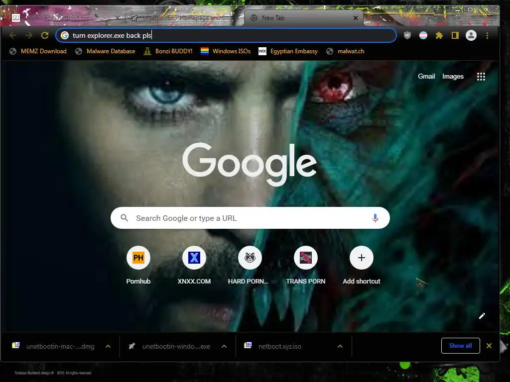Image resolution: width=510 pixels, height=382 pixels.
Task: Open the Images link
Action: click(x=453, y=76)
